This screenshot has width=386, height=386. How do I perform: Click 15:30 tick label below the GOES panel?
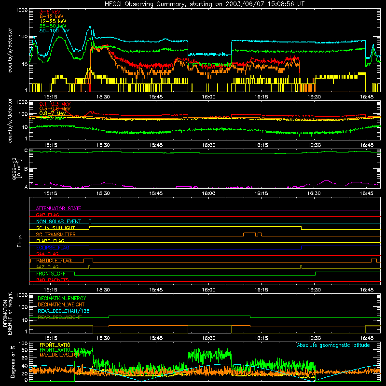(x=103, y=193)
